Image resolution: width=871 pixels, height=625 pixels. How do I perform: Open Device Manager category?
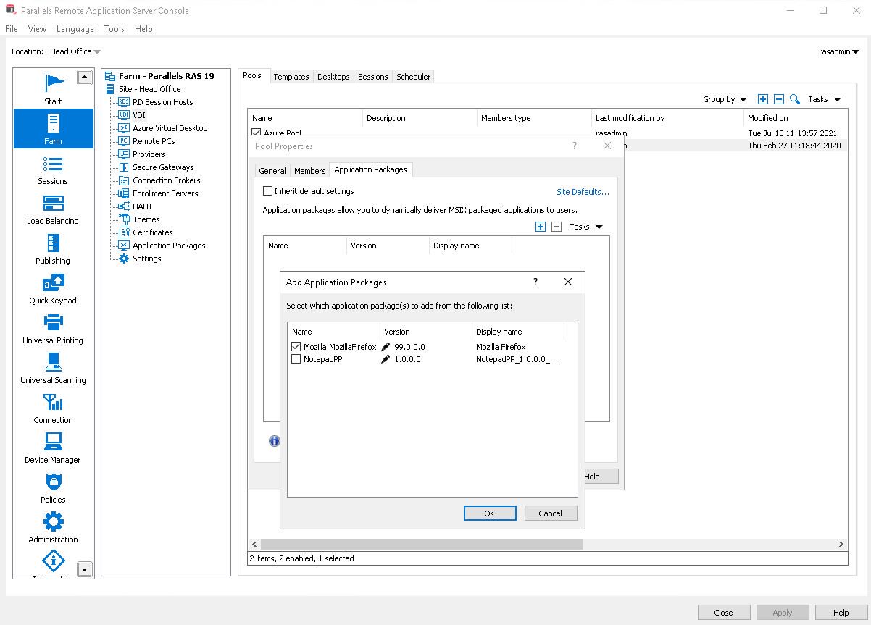coord(53,448)
